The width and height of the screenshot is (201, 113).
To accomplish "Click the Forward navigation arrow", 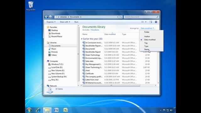I will coord(50,17).
